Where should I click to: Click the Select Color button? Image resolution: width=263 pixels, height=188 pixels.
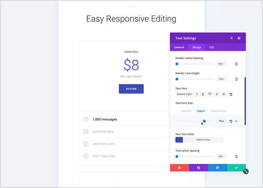click(203, 140)
